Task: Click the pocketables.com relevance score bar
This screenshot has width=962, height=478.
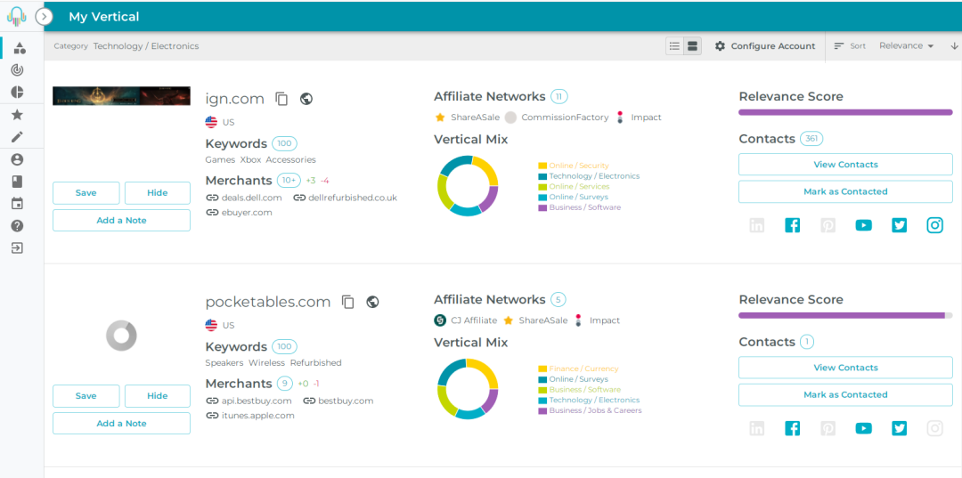Action: [845, 316]
